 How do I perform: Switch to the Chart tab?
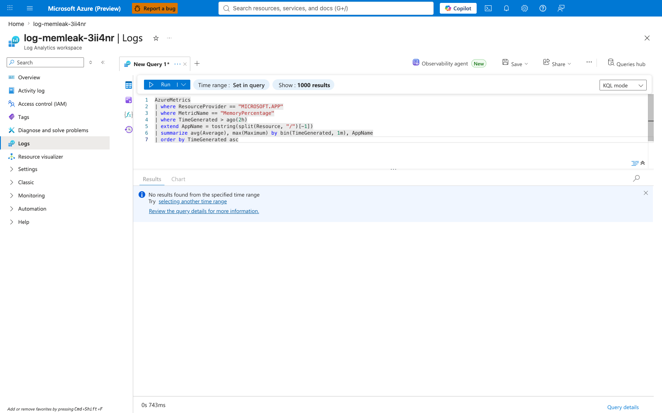[178, 179]
